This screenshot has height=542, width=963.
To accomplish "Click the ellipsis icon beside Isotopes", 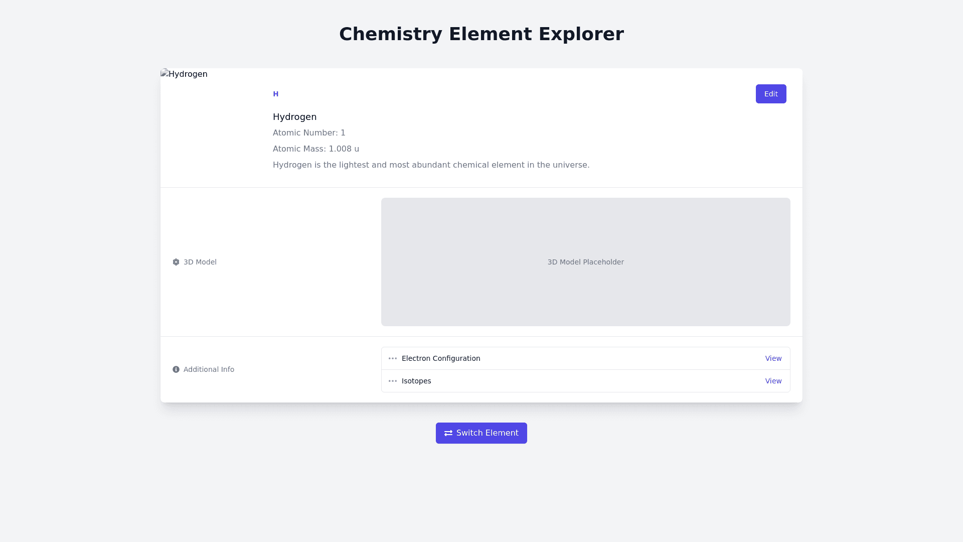I will pos(393,381).
